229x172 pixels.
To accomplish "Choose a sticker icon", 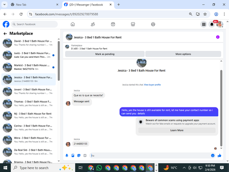I will [79, 155].
